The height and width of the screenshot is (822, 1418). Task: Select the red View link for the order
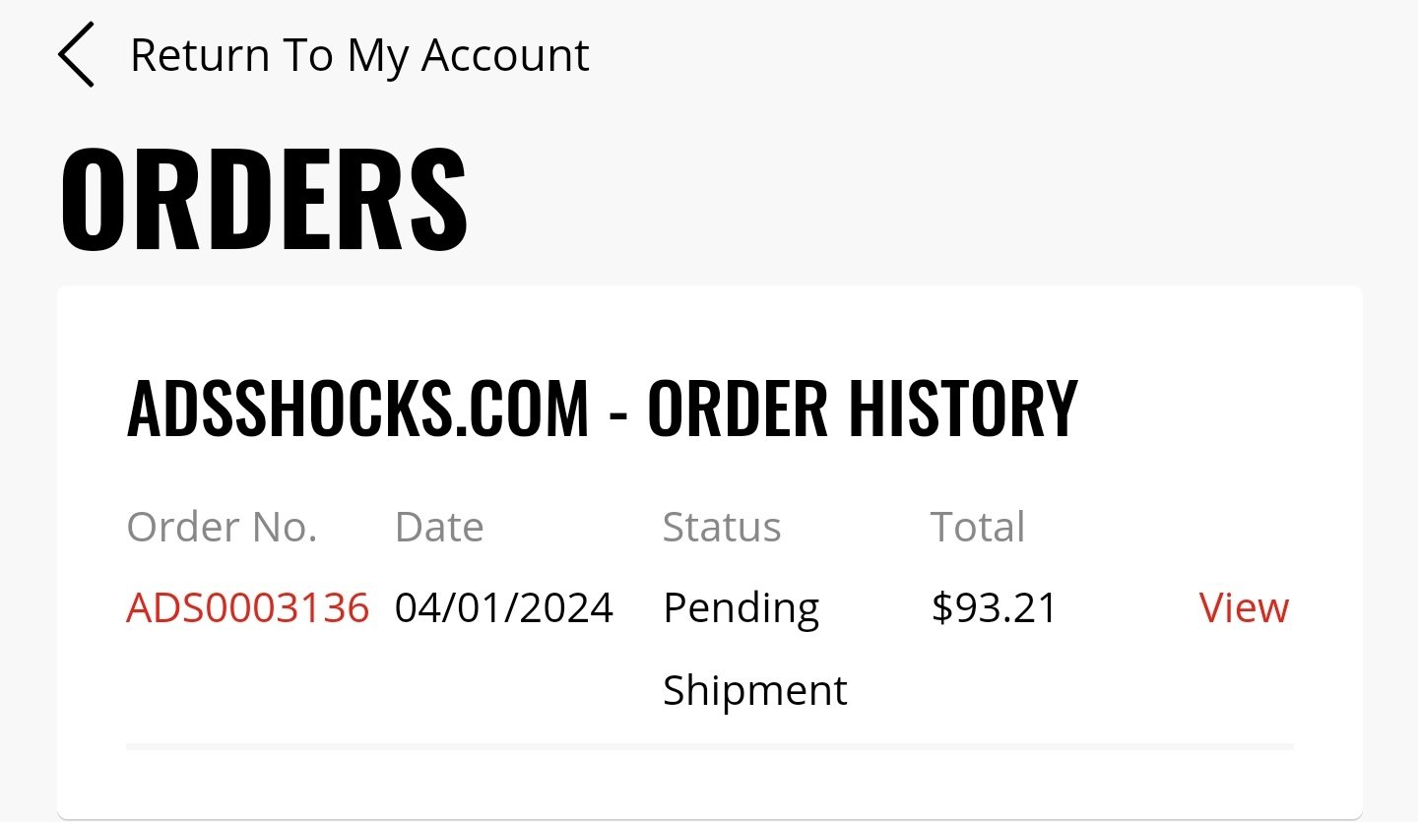click(x=1244, y=607)
